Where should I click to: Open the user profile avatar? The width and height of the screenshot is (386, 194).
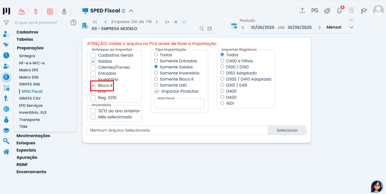pos(378,10)
